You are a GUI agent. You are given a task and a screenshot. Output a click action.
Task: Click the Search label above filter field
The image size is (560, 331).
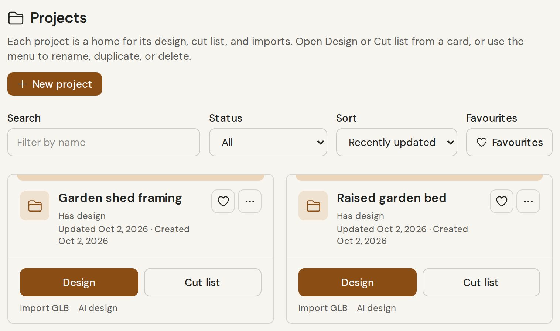click(x=24, y=118)
